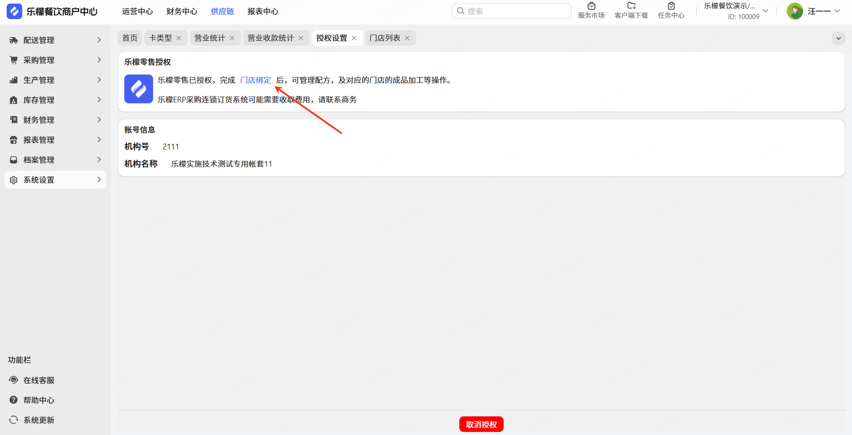
Task: Close the 营业收款统计 tab
Action: (x=301, y=38)
